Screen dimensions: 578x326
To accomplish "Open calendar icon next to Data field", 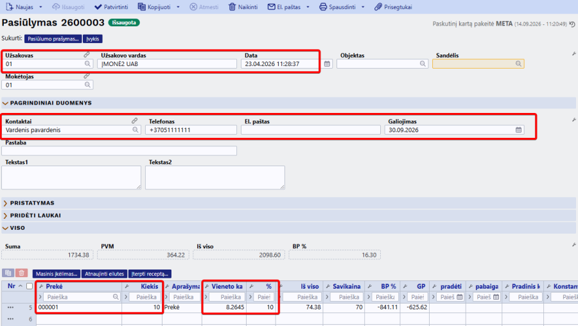I will [x=327, y=64].
